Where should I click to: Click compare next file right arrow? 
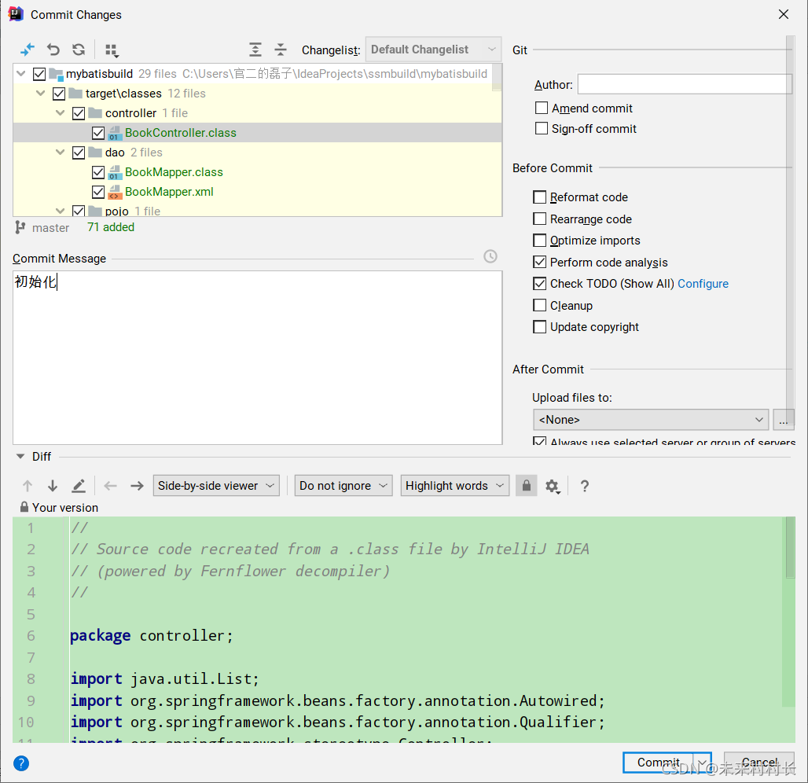click(x=137, y=486)
